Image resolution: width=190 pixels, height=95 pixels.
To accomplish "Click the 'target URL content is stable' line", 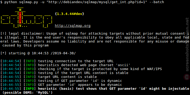I will [x=49, y=77].
